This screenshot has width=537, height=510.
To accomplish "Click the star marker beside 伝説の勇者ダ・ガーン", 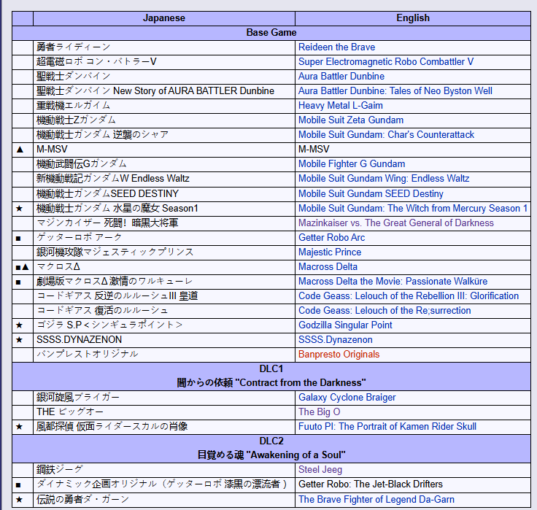I will click(x=20, y=500).
